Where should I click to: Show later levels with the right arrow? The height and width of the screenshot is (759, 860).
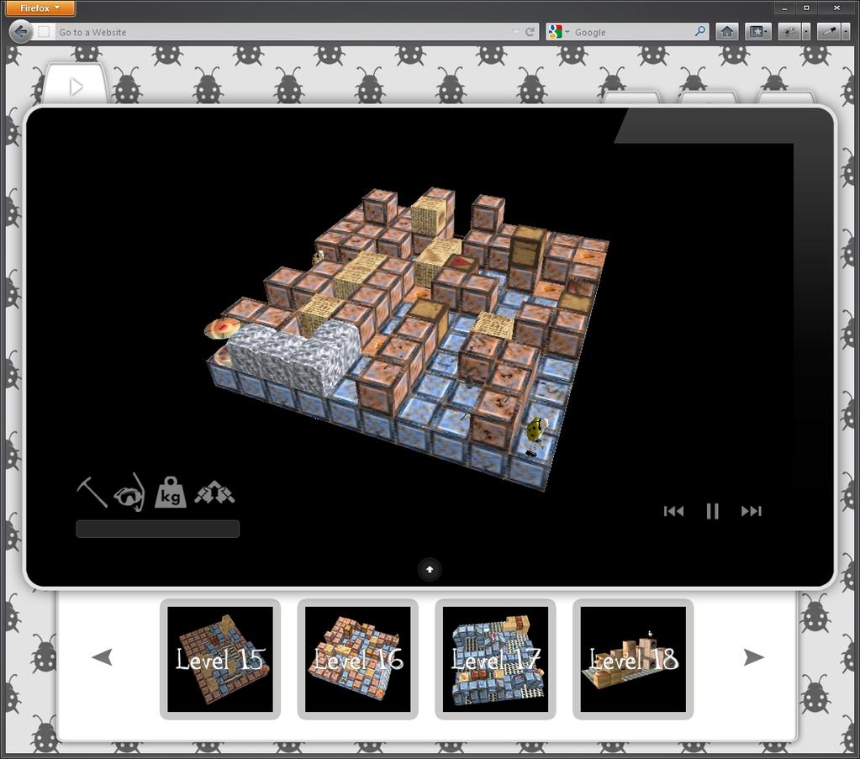753,656
